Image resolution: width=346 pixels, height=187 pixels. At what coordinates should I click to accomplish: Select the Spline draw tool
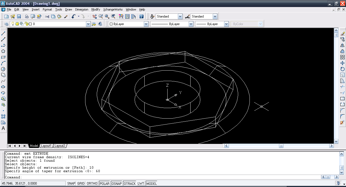[3, 81]
